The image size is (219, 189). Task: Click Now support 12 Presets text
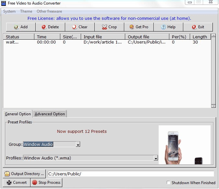point(82,132)
